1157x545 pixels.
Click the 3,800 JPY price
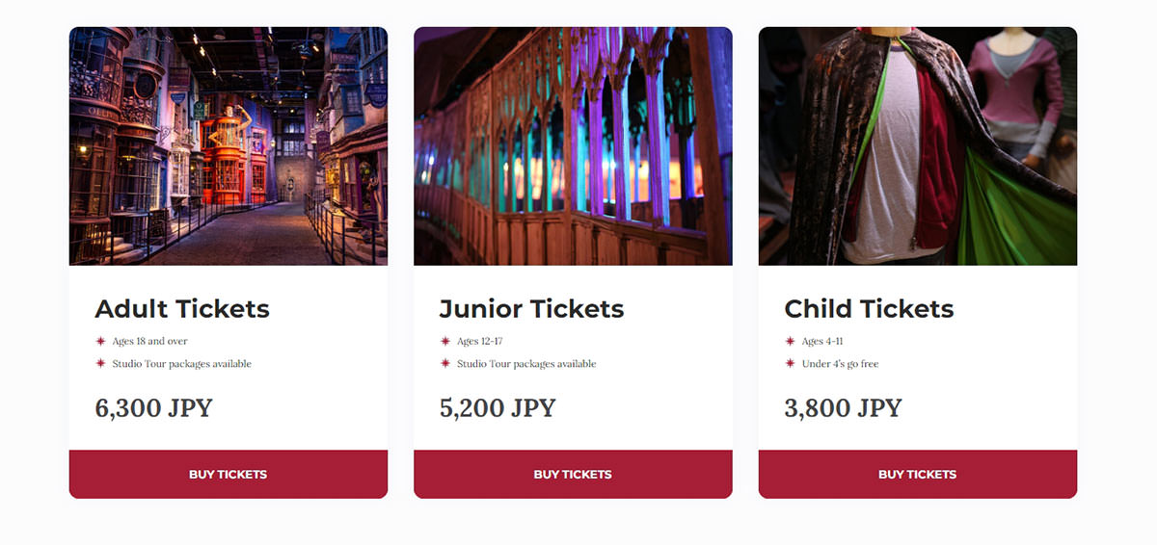843,408
